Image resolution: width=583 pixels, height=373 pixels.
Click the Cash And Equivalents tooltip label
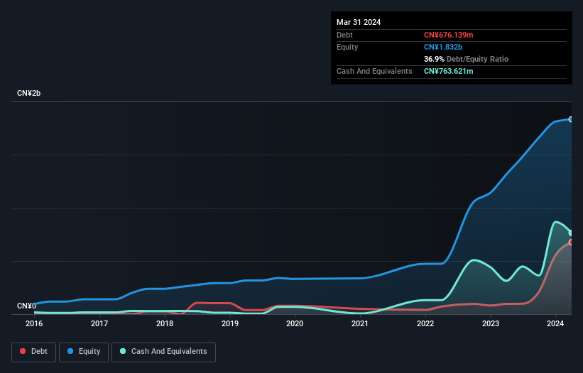click(374, 71)
